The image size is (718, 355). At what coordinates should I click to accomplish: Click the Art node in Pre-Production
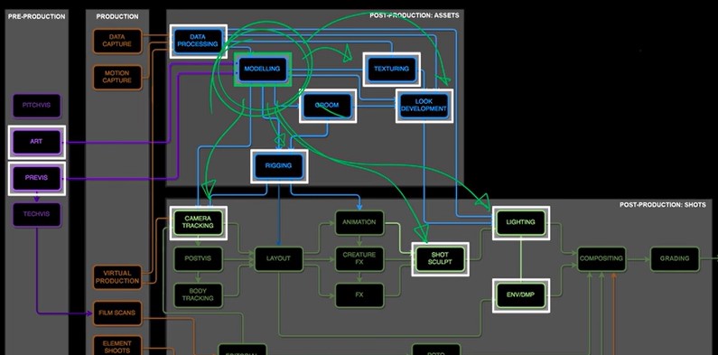click(x=37, y=142)
